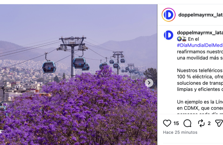Click the repost arrows icon

201,123
